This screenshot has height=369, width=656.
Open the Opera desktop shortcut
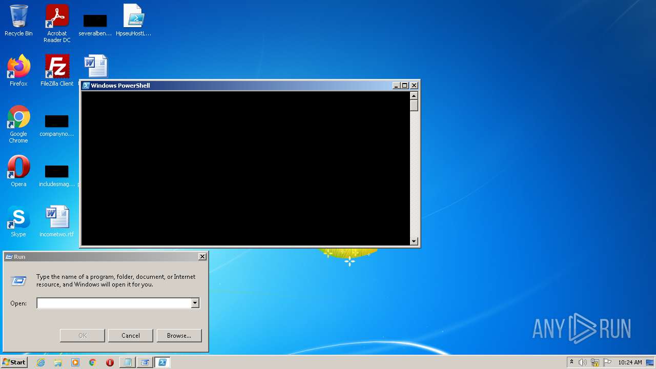pos(18,171)
